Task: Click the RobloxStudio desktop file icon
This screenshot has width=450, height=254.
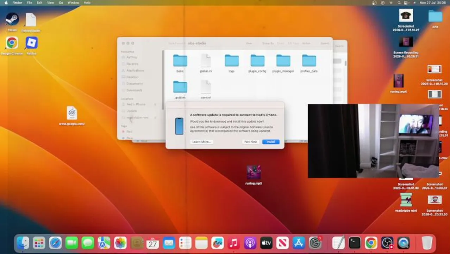Action: coord(31,20)
